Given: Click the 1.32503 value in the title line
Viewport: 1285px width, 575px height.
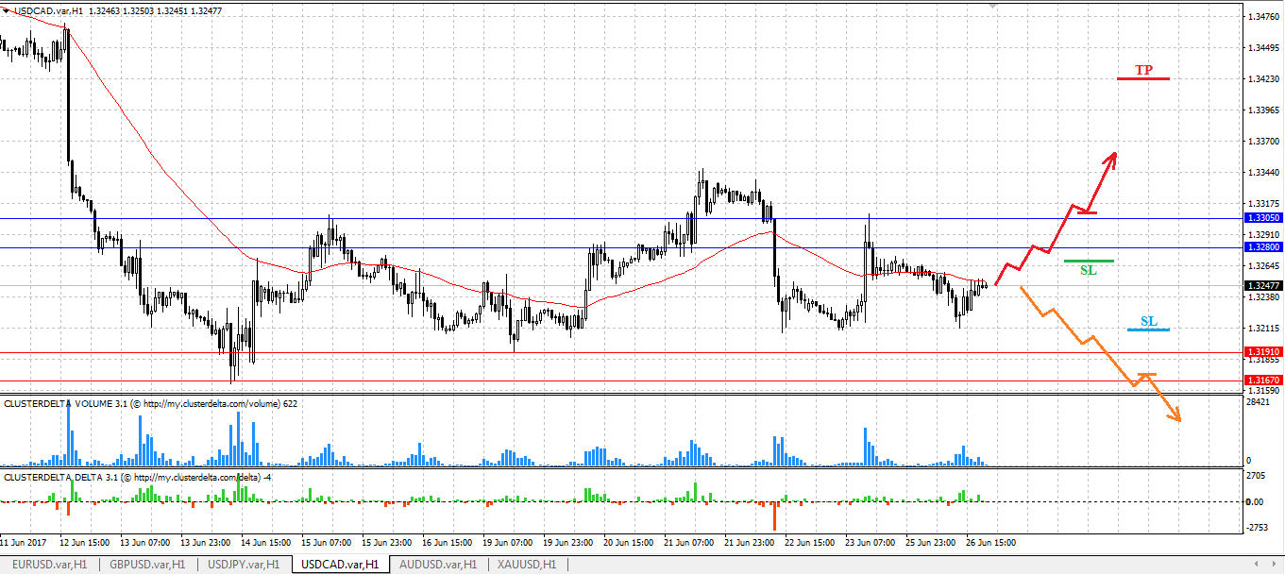Looking at the screenshot, I should pos(140,11).
